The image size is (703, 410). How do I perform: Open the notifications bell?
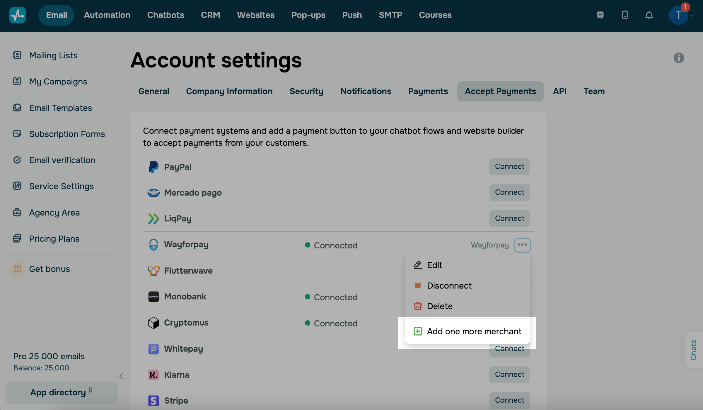[649, 15]
